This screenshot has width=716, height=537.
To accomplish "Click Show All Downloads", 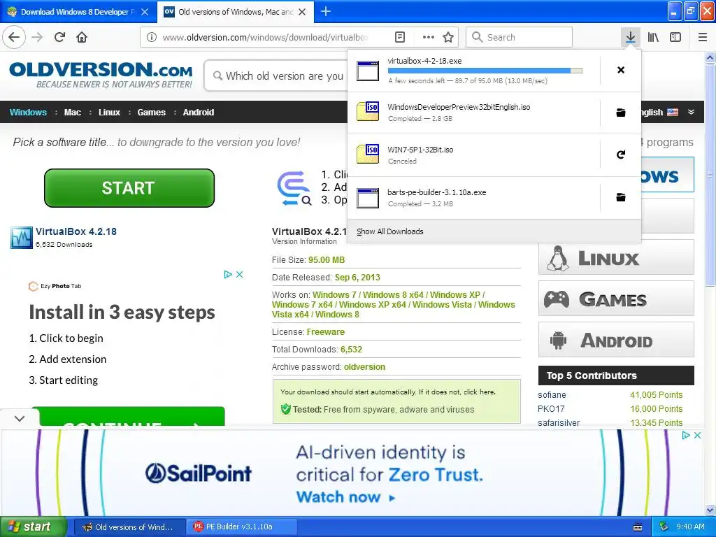I will click(390, 231).
